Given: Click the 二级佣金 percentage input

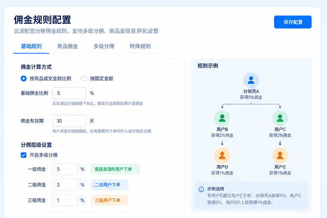Looking at the screenshot, I should point(65,185).
